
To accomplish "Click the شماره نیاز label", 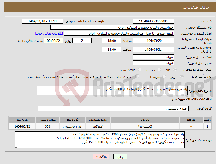I will [204, 21].
